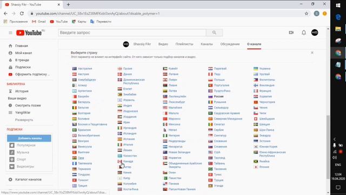This screenshot has height=195, width=346.
Task: Open the Windows notification center icon
Action: 338,187
